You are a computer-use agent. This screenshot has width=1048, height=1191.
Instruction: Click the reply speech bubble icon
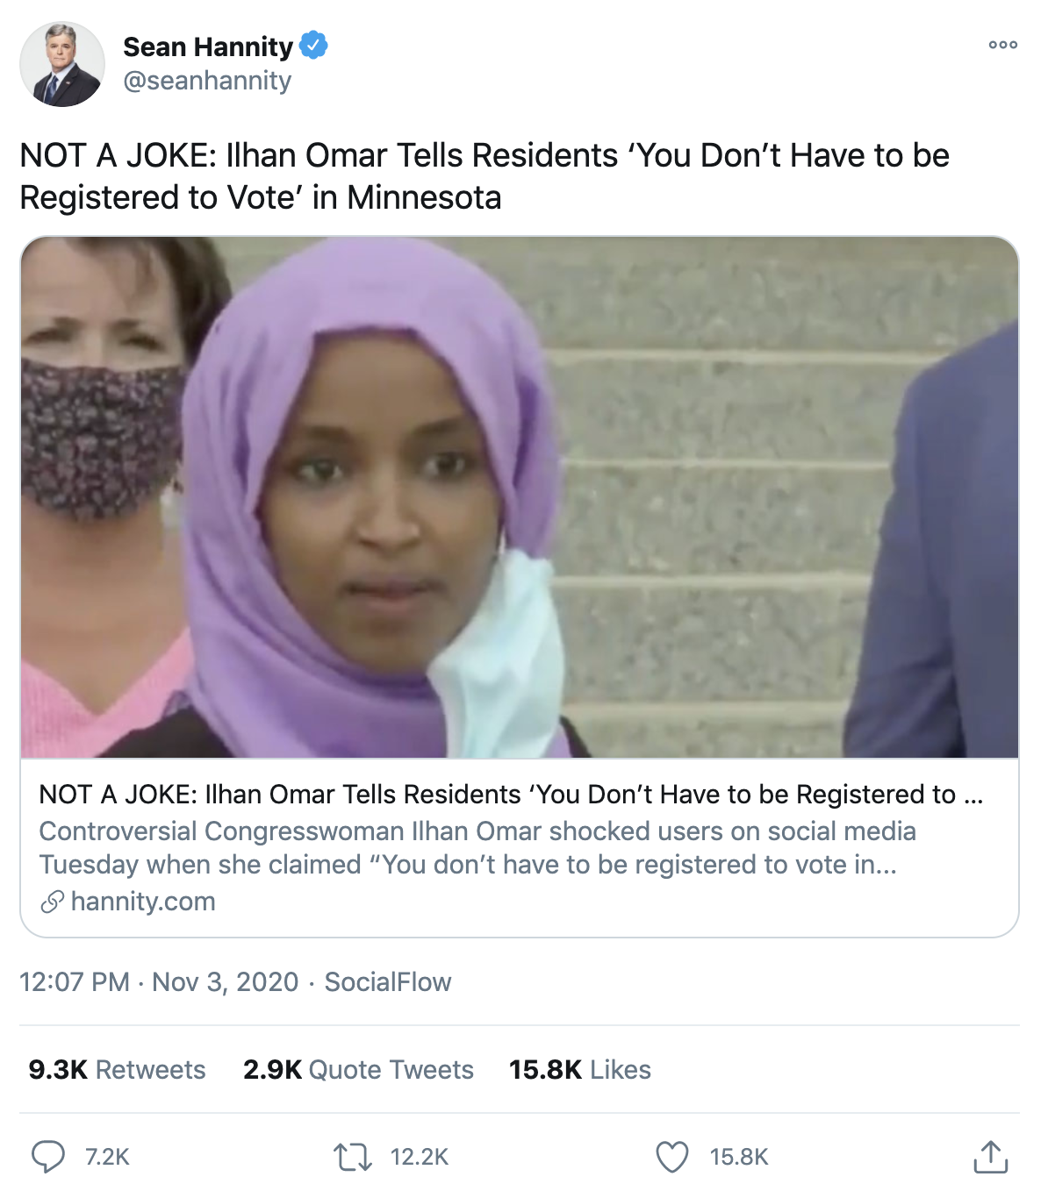pos(48,1157)
